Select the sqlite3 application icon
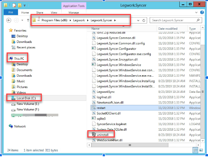Image resolution: width=208 pixels, height=157 pixels. point(94,118)
